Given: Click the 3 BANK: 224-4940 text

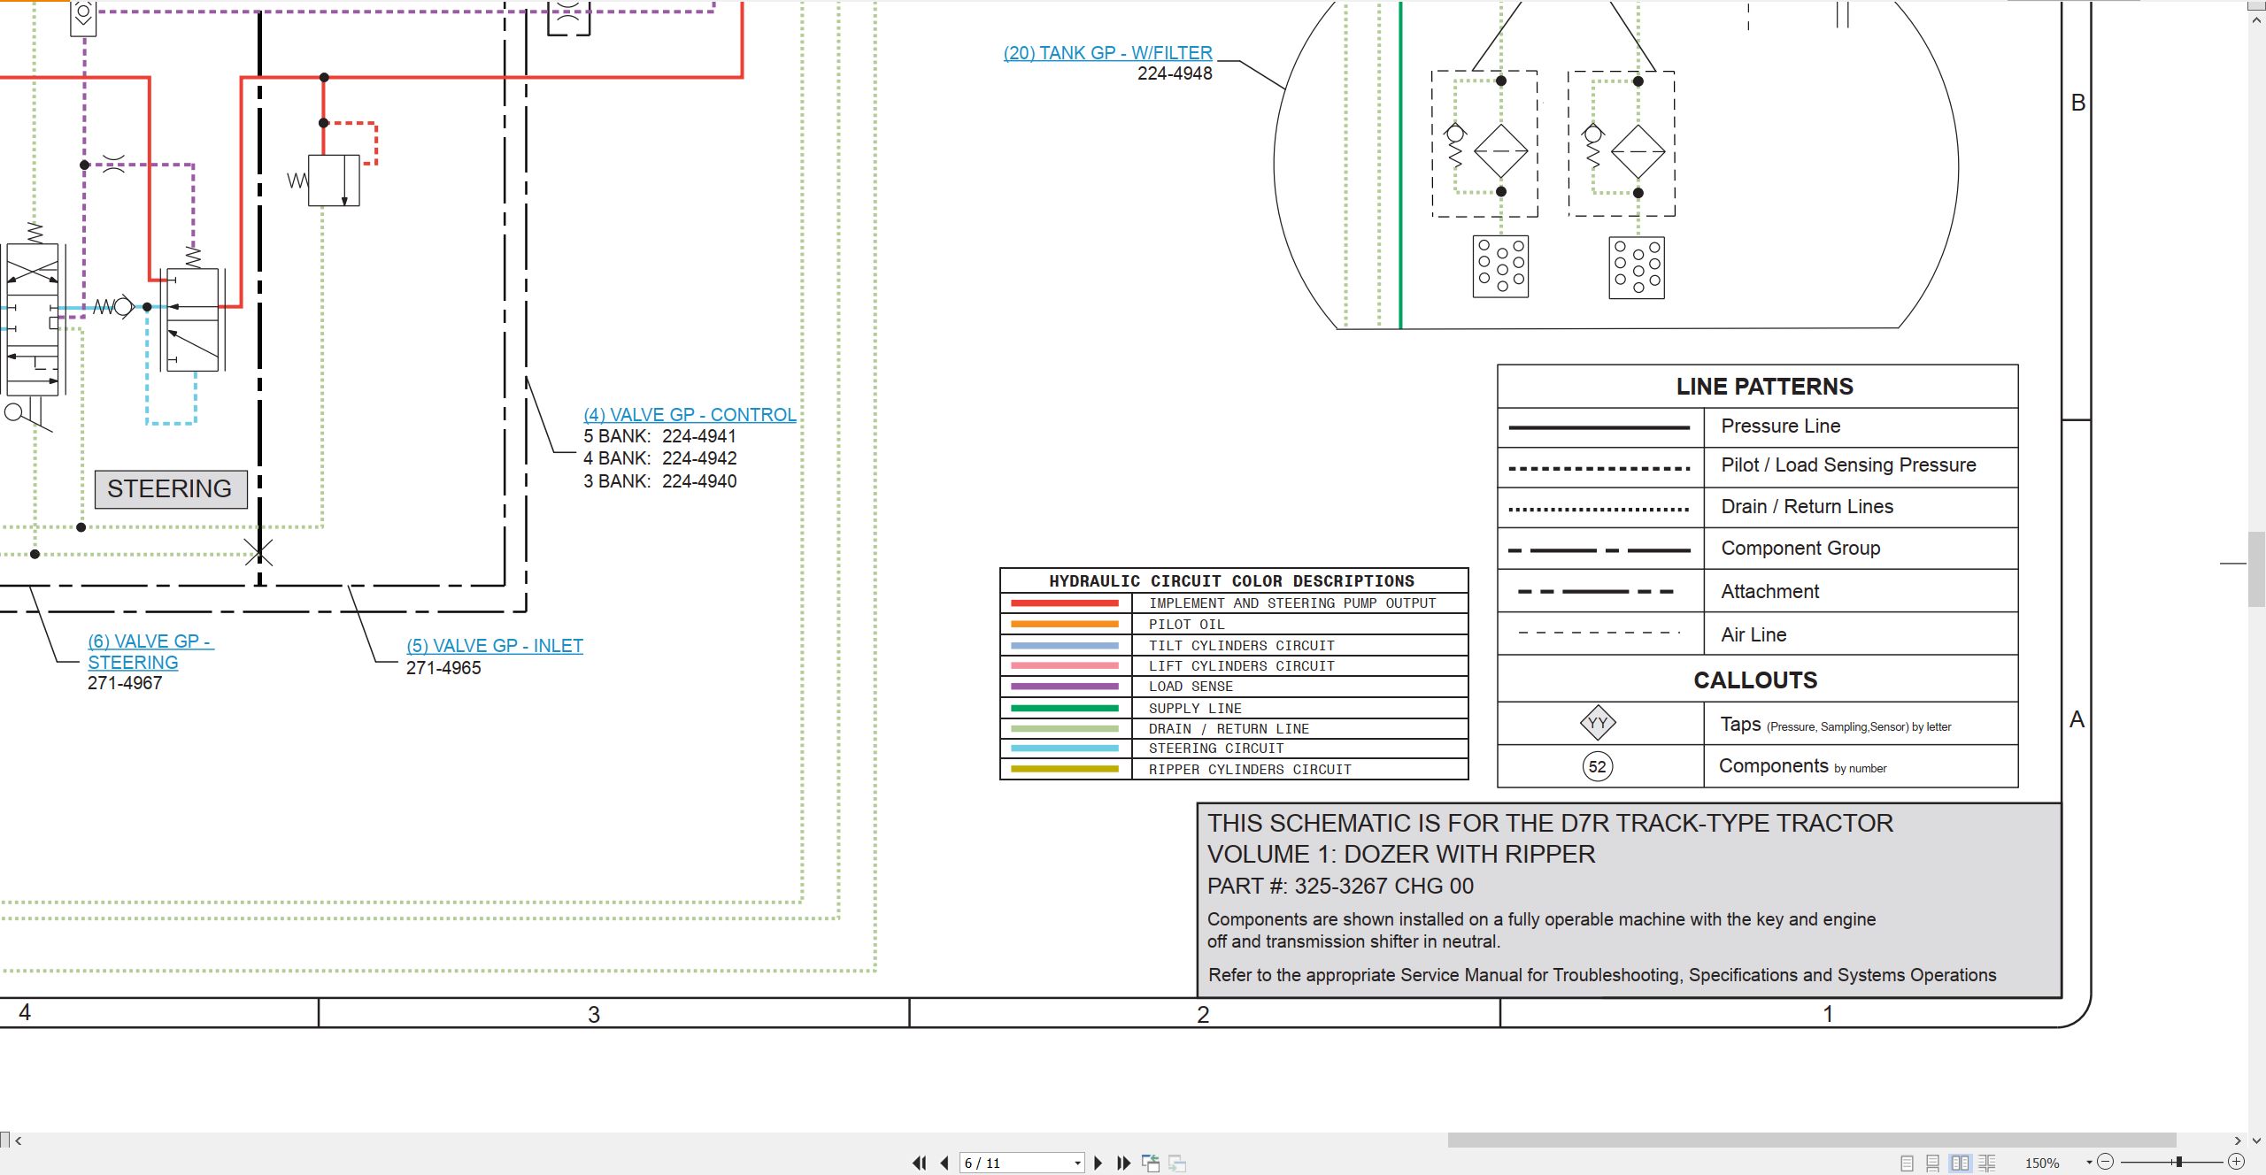Looking at the screenshot, I should pyautogui.click(x=659, y=481).
